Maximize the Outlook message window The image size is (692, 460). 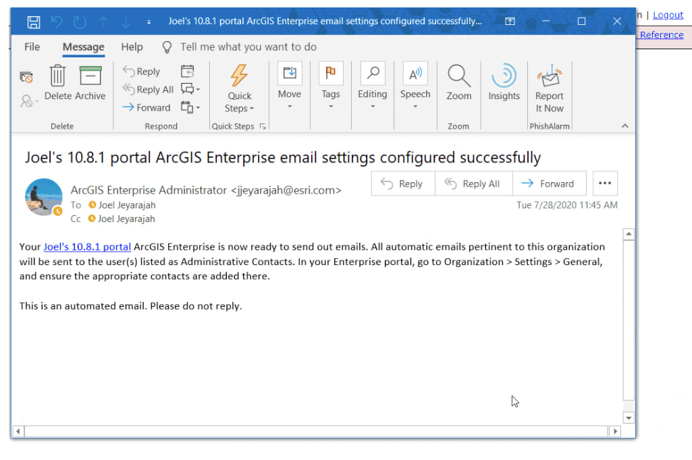click(582, 21)
